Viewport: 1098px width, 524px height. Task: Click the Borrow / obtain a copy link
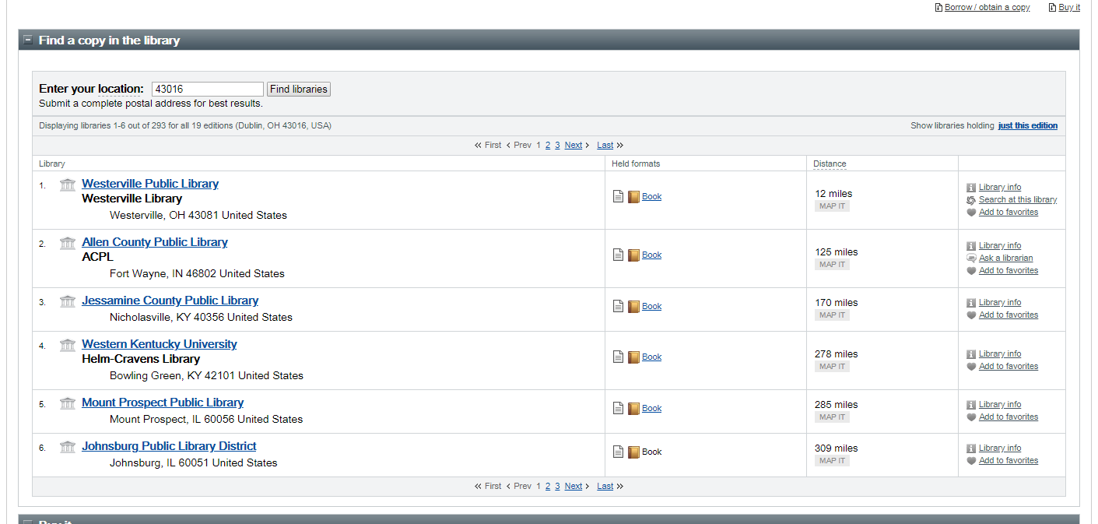click(987, 7)
